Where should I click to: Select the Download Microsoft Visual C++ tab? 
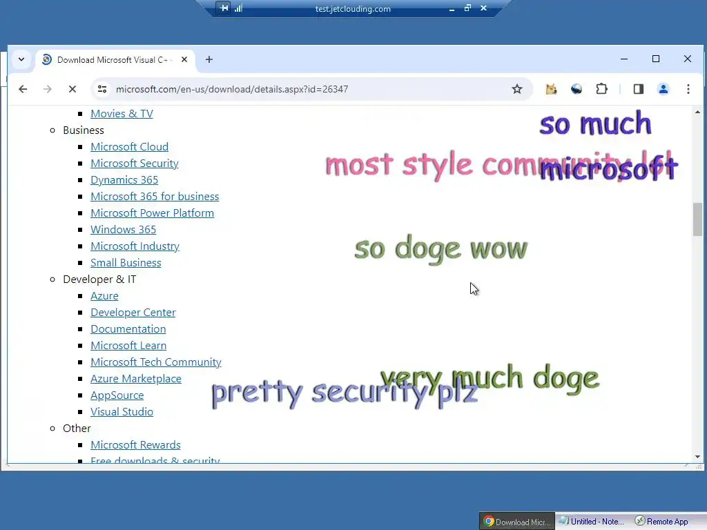pyautogui.click(x=113, y=60)
